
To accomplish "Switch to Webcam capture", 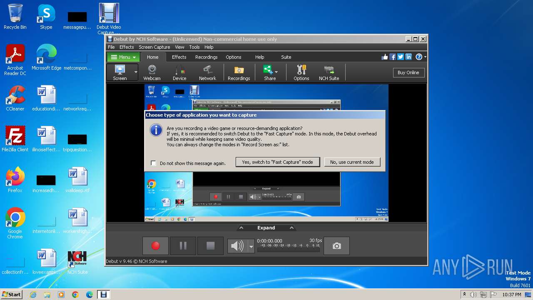I will [x=152, y=72].
